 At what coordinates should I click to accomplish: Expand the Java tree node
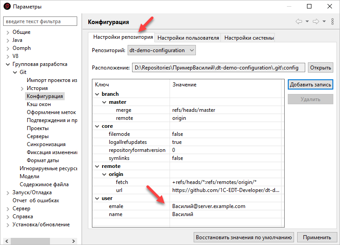(x=8, y=41)
